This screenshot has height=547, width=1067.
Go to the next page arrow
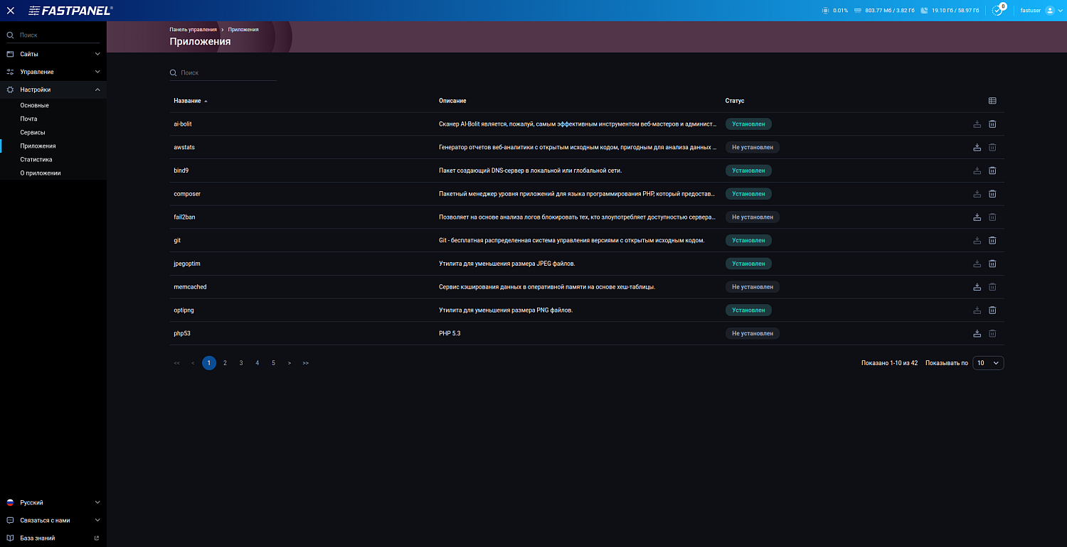tap(290, 363)
